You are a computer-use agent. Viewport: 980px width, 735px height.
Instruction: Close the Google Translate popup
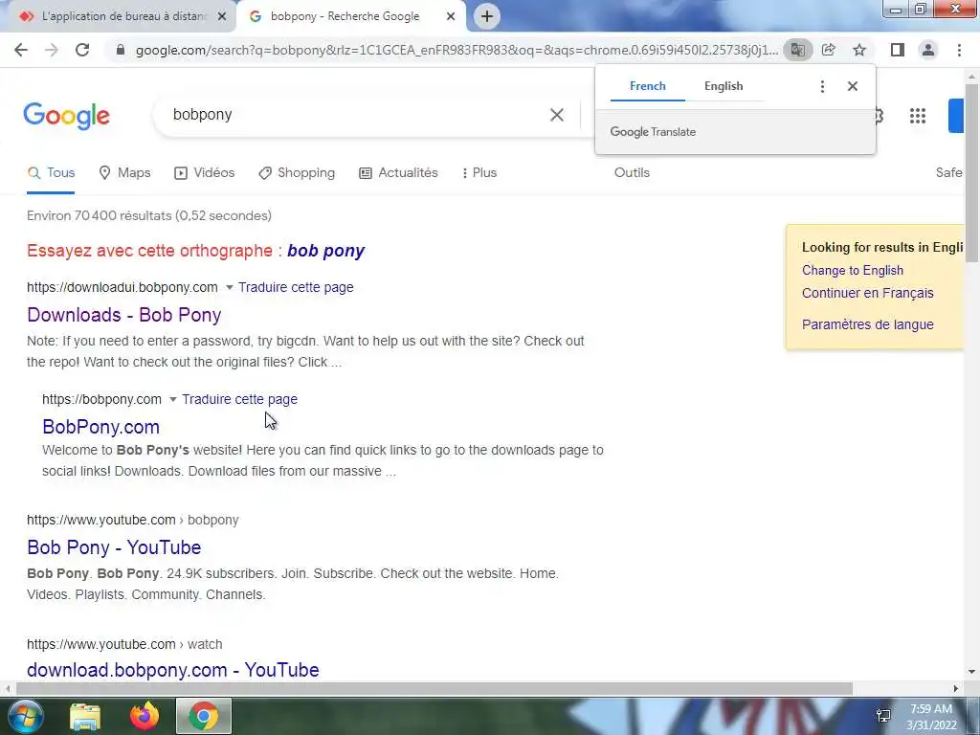coord(853,86)
